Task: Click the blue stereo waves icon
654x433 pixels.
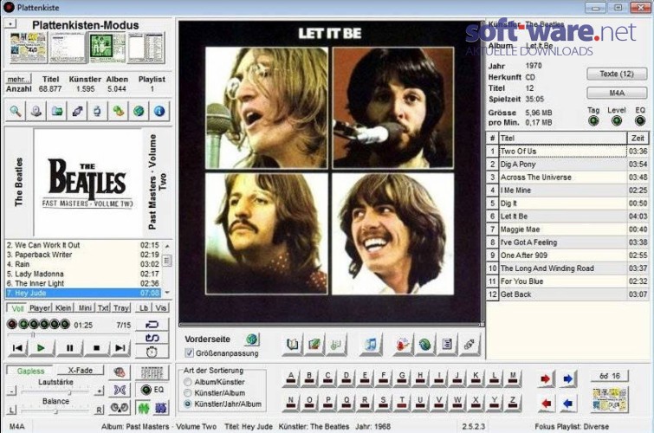Action: click(x=120, y=390)
